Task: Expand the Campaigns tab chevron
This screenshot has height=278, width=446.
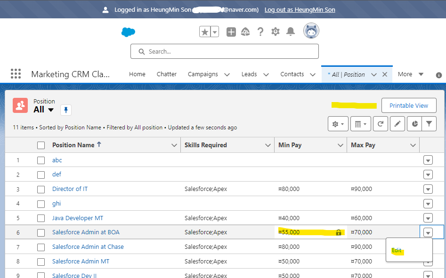Action: pyautogui.click(x=227, y=75)
